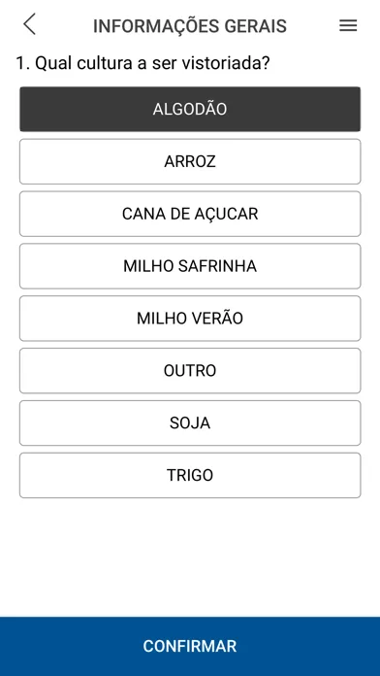Click the CONFIRMAR button

(x=190, y=646)
